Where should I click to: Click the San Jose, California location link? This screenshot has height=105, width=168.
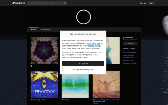130,40
